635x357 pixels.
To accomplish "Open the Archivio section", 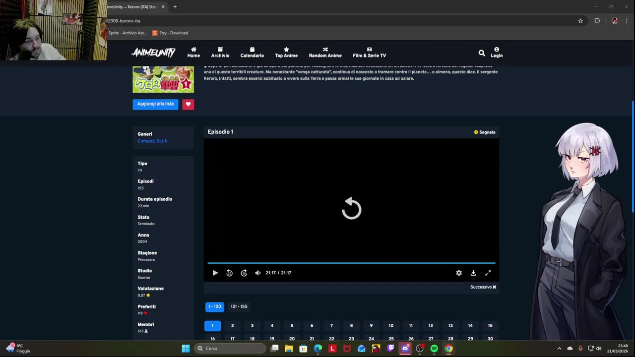I will (220, 52).
